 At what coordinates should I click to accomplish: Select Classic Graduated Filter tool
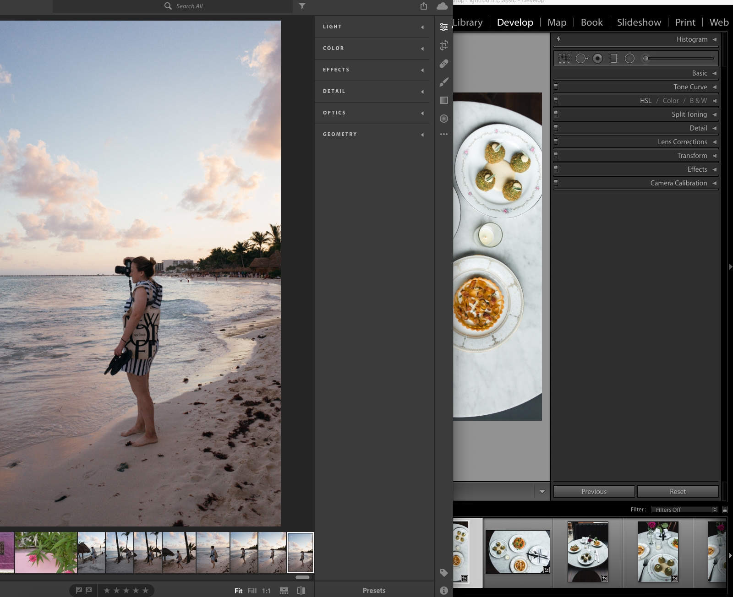pyautogui.click(x=613, y=59)
